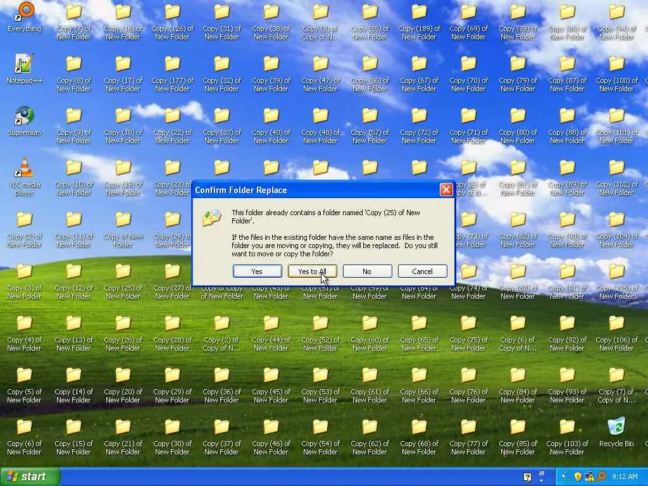The image size is (648, 486).
Task: Select the Notepad++ desktop shortcut
Action: click(25, 70)
